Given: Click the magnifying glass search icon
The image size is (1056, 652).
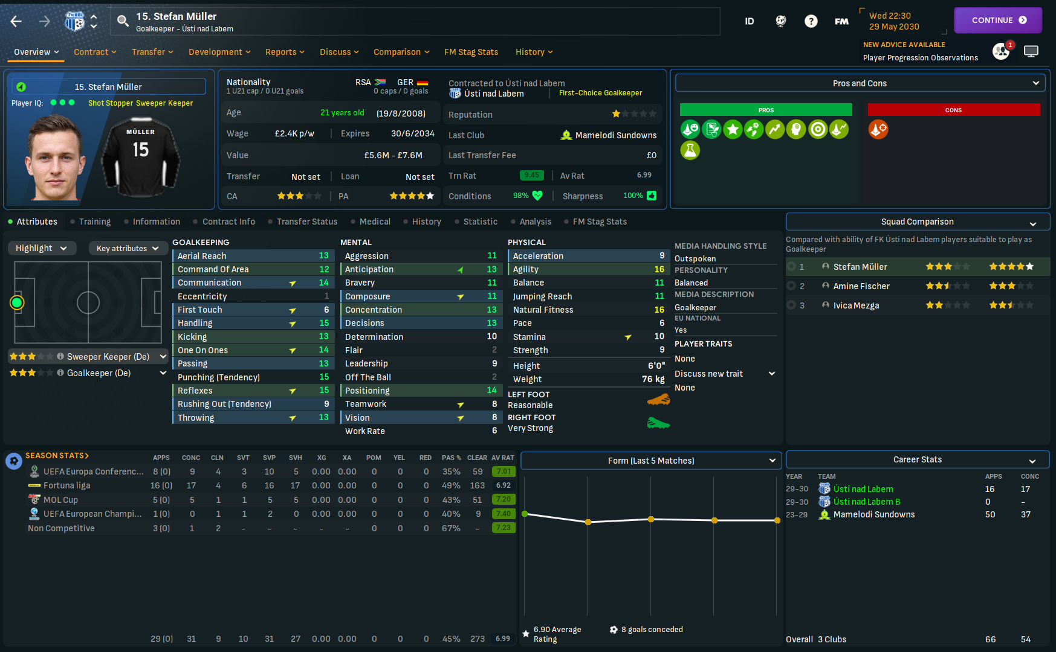Looking at the screenshot, I should click(x=123, y=22).
